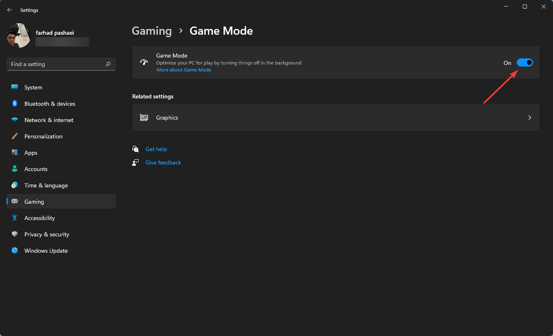Open Personalization settings
553x336 pixels.
tap(15, 136)
